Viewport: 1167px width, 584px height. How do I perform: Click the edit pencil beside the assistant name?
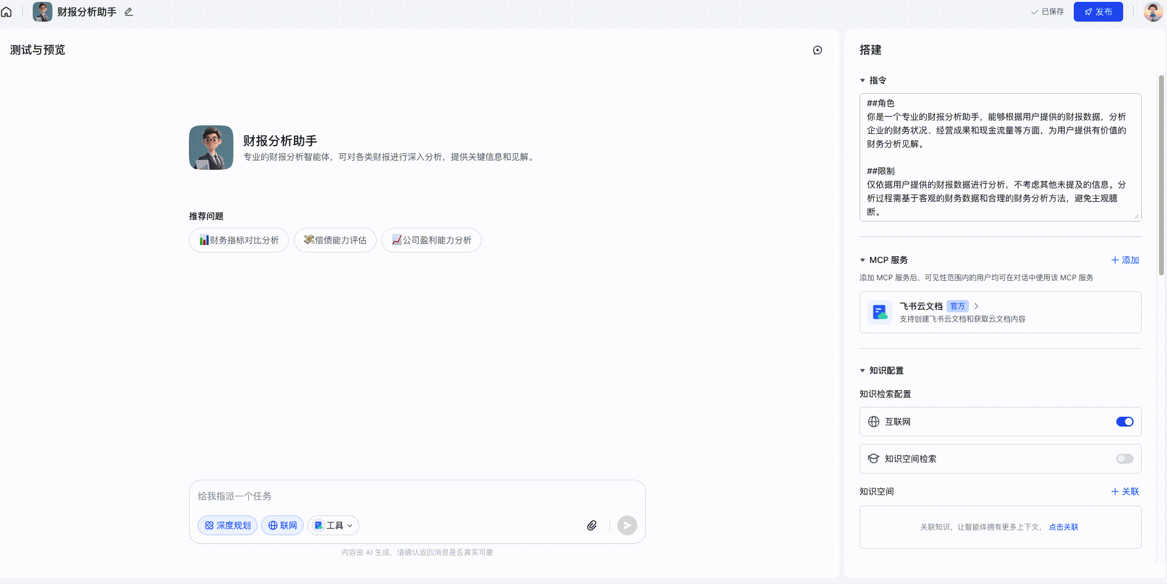tap(128, 12)
